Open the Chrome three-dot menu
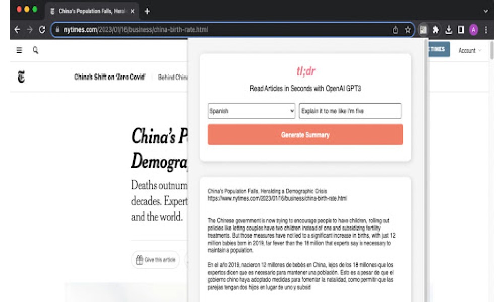Viewport: 504px width, 302px height. (486, 30)
